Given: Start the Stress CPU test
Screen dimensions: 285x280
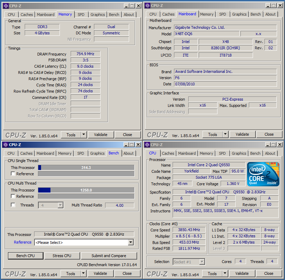Looking at the screenshot, I should pyautogui.click(x=62, y=256).
